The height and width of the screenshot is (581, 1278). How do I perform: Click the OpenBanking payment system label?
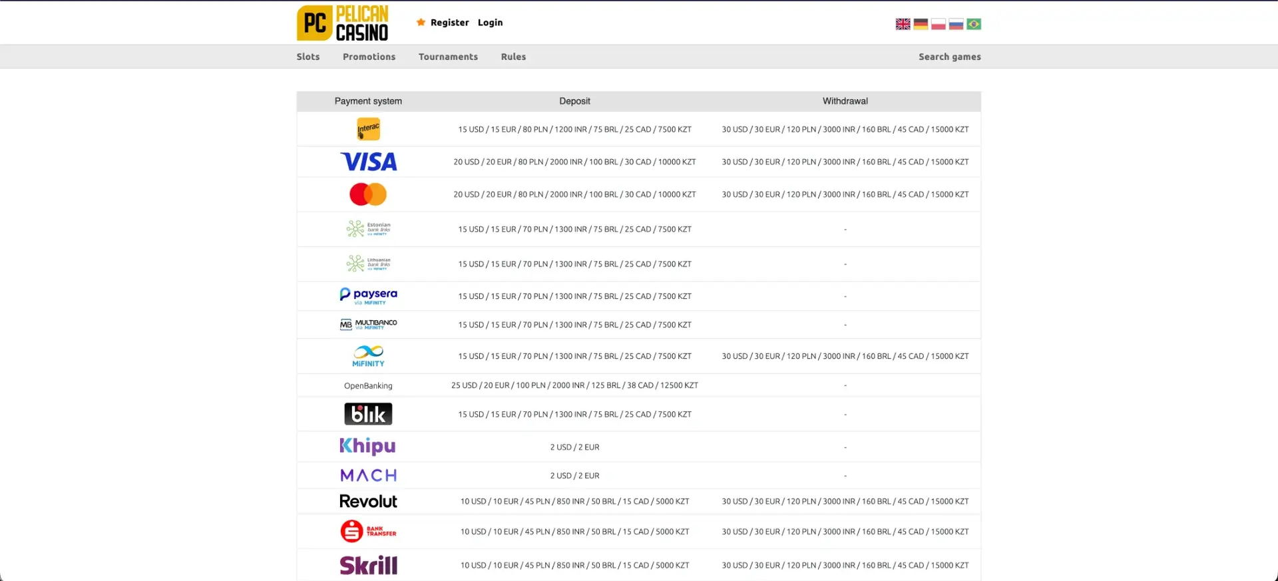368,385
